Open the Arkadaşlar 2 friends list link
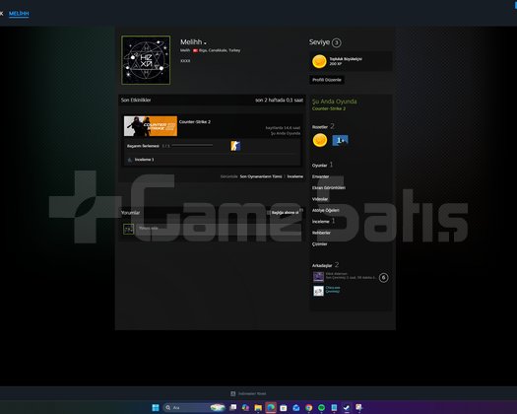 coord(325,265)
